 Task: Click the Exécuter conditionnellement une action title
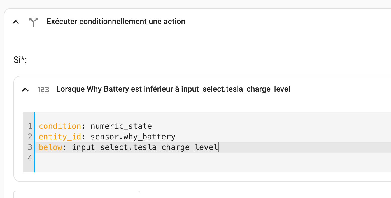(116, 22)
